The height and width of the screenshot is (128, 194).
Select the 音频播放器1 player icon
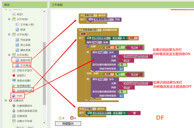14,85
